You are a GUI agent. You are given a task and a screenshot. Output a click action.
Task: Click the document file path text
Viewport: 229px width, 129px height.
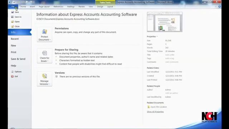tap(68, 19)
